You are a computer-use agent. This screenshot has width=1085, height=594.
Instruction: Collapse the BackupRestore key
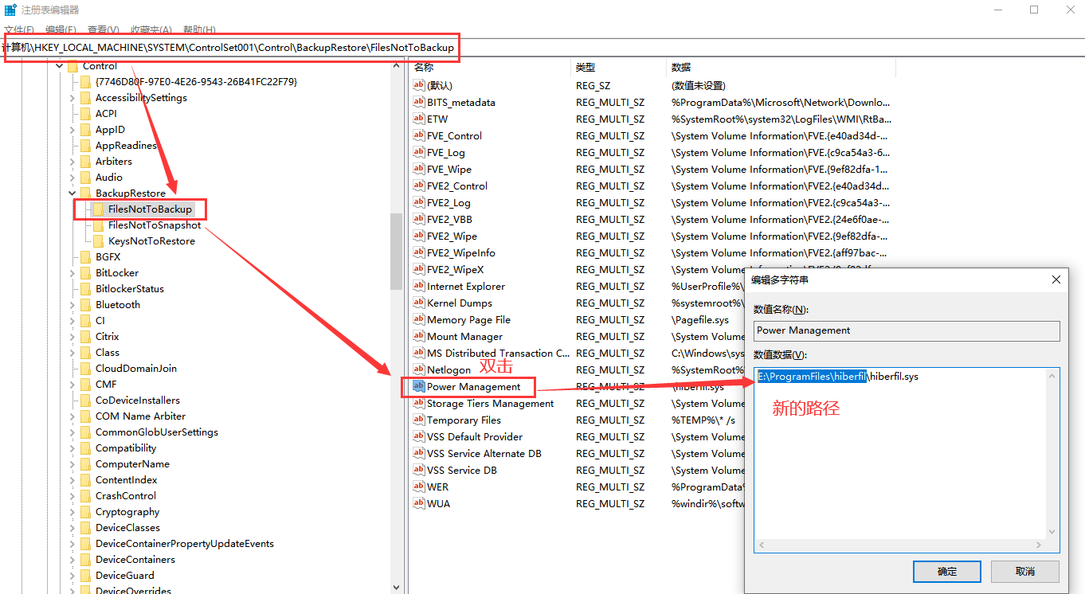click(72, 193)
